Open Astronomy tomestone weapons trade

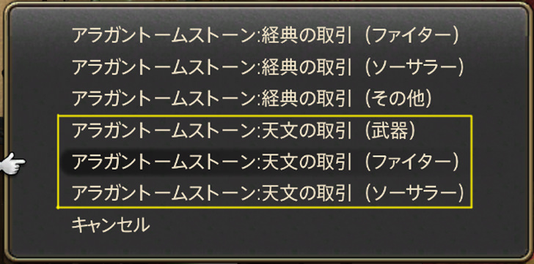[244, 130]
